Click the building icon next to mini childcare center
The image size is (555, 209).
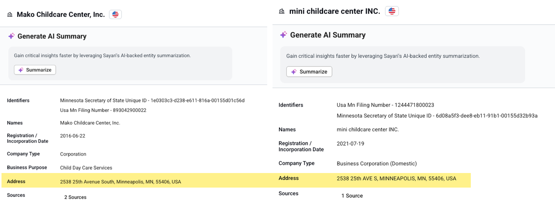click(x=282, y=11)
